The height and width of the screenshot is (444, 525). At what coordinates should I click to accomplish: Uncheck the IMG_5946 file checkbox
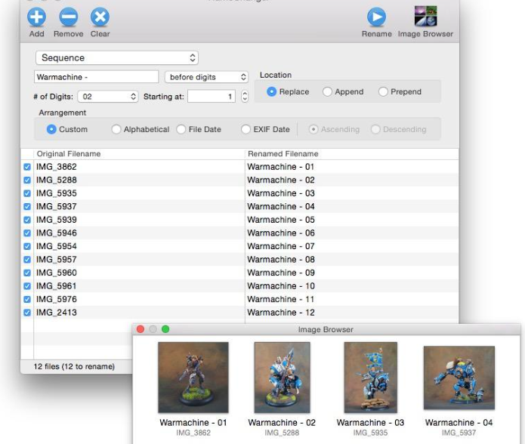coord(27,233)
